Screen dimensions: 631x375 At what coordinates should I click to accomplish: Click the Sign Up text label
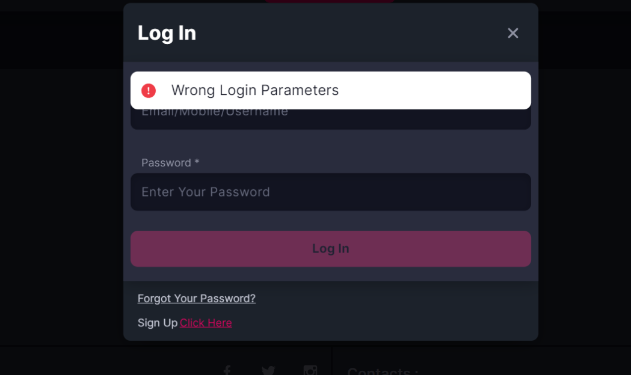(x=158, y=323)
